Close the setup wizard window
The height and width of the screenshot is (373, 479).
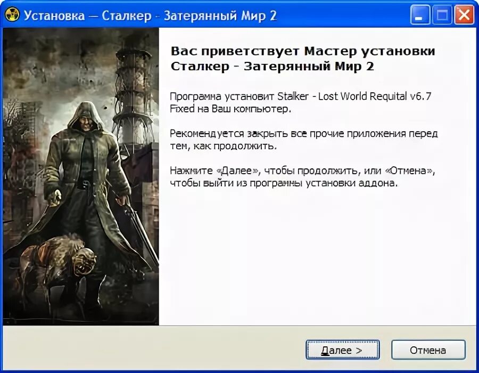464,15
